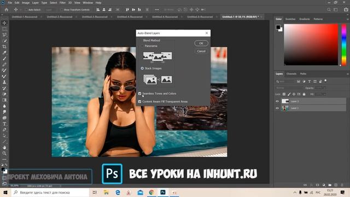The image size is (350, 197).
Task: Click Cancel in Auto-Blend Layers dialog
Action: pos(201,51)
